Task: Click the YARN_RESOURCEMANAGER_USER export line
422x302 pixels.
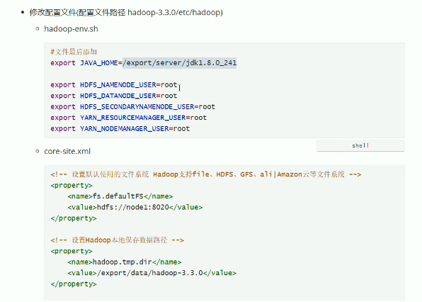Action: click(129, 118)
